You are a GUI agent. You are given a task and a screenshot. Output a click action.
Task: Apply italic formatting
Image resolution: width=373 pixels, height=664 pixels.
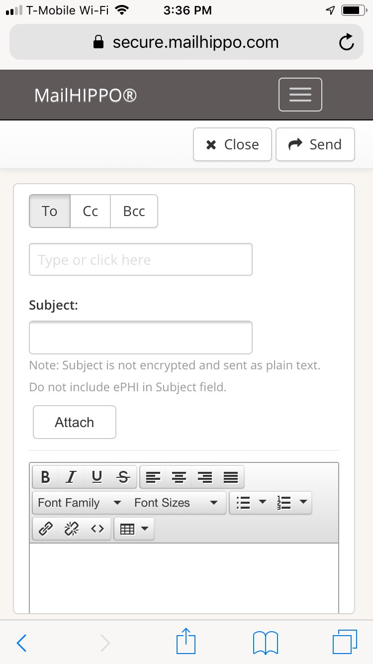pyautogui.click(x=71, y=477)
